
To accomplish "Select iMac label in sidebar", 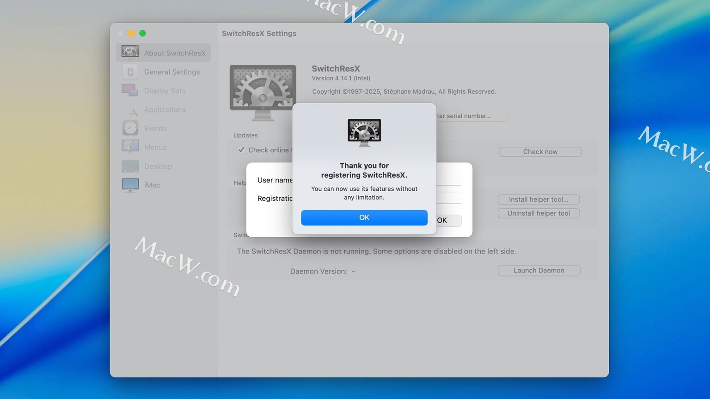I will click(x=152, y=185).
